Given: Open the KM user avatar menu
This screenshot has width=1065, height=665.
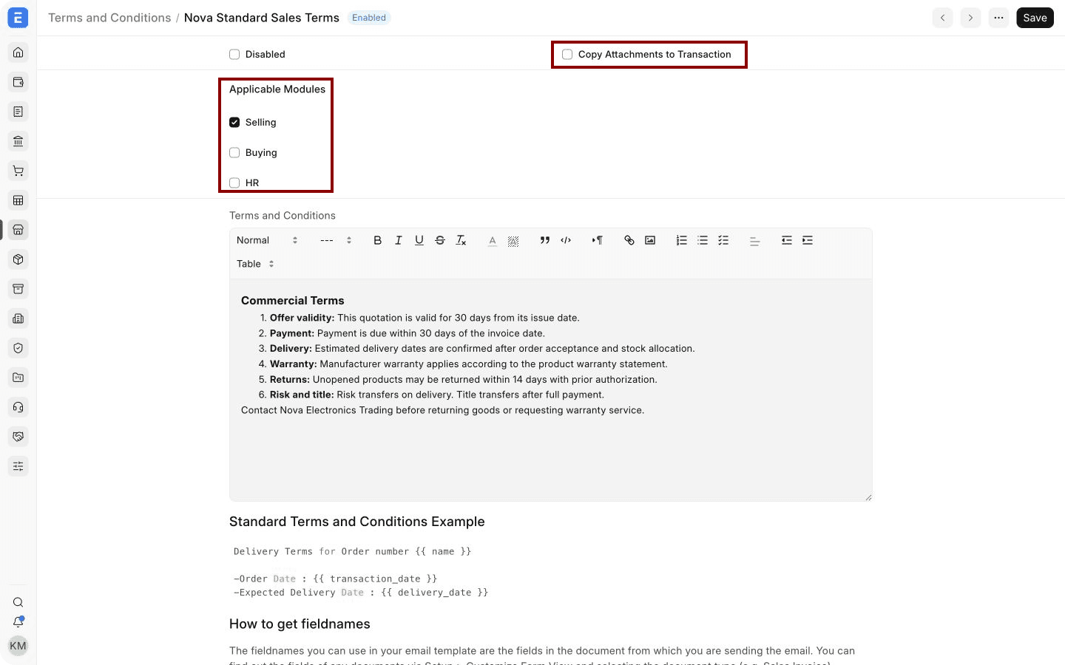Looking at the screenshot, I should click(x=18, y=646).
